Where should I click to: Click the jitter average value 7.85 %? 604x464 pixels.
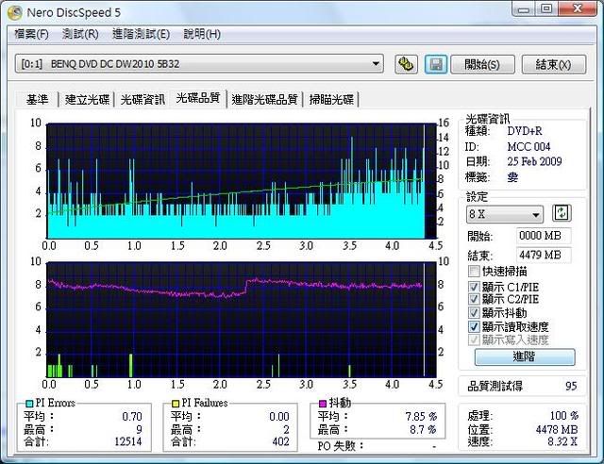421,416
